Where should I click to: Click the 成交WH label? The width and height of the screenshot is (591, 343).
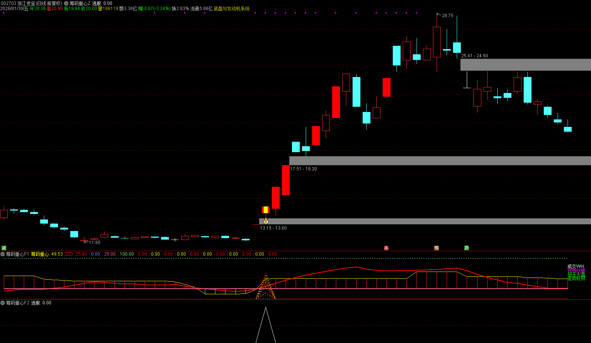point(576,266)
